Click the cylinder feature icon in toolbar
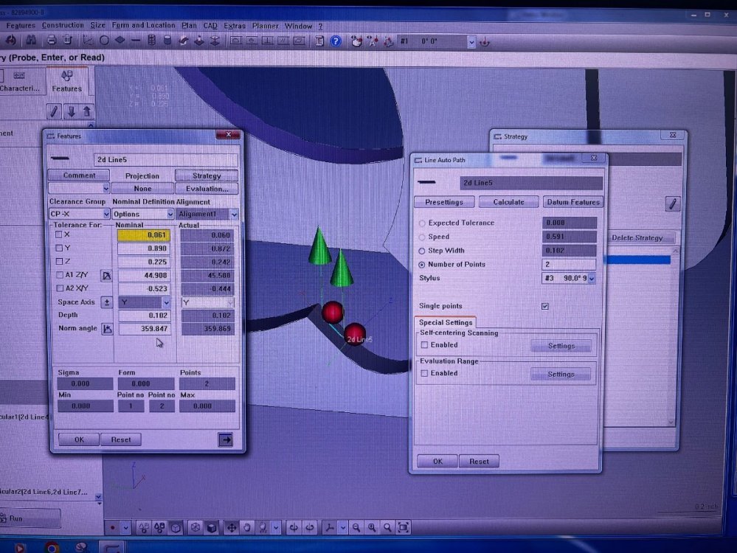 point(167,41)
